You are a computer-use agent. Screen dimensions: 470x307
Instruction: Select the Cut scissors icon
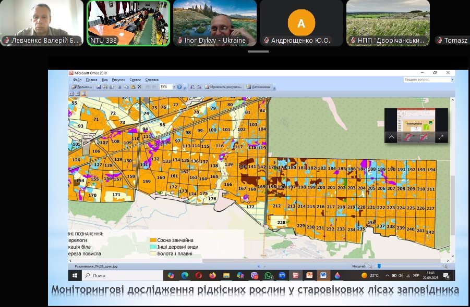tap(119, 87)
